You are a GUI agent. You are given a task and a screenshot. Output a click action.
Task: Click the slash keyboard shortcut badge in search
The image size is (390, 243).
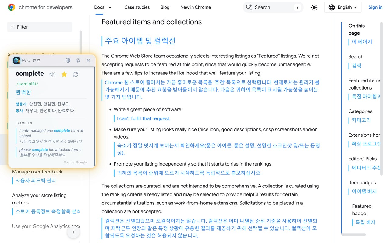tap(297, 7)
